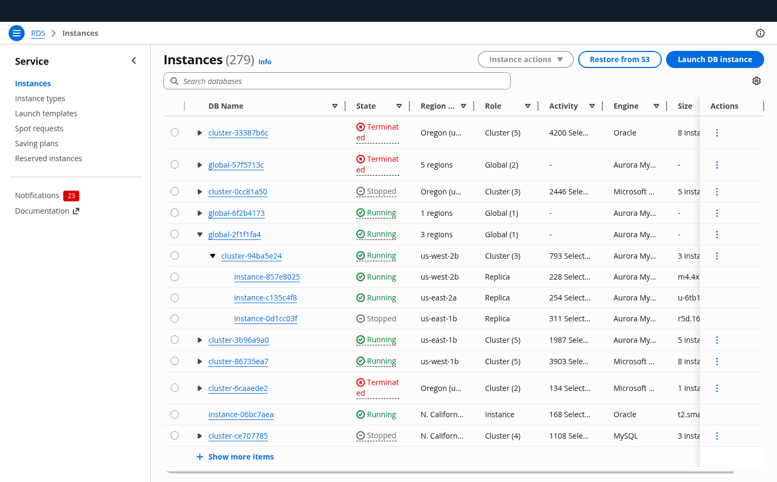Select radio button for instance-06bc7aea
The image size is (777, 482).
tap(175, 415)
